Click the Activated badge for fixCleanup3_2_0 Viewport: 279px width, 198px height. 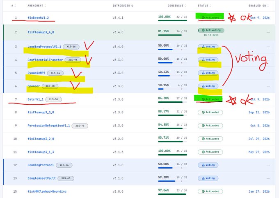coord(210,139)
